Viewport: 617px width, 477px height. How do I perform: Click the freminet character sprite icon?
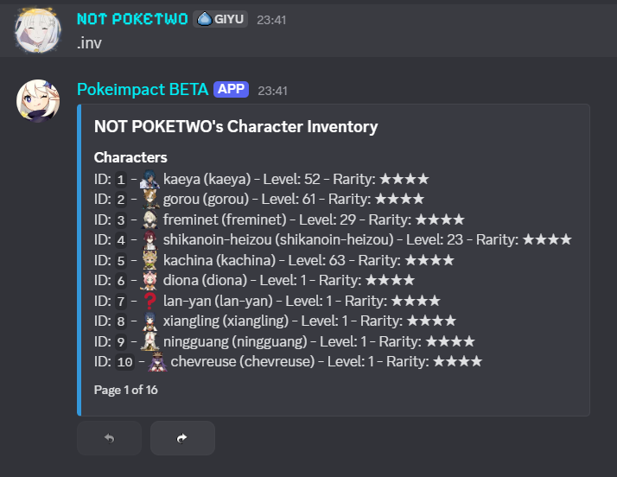(149, 219)
